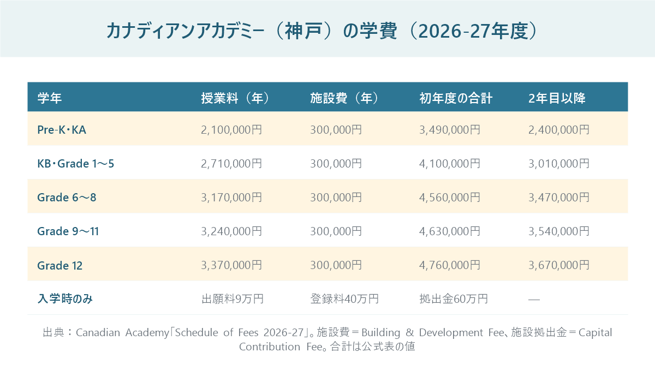Click second-year value 2,400,000円
The image size is (655, 382).
[x=559, y=130]
